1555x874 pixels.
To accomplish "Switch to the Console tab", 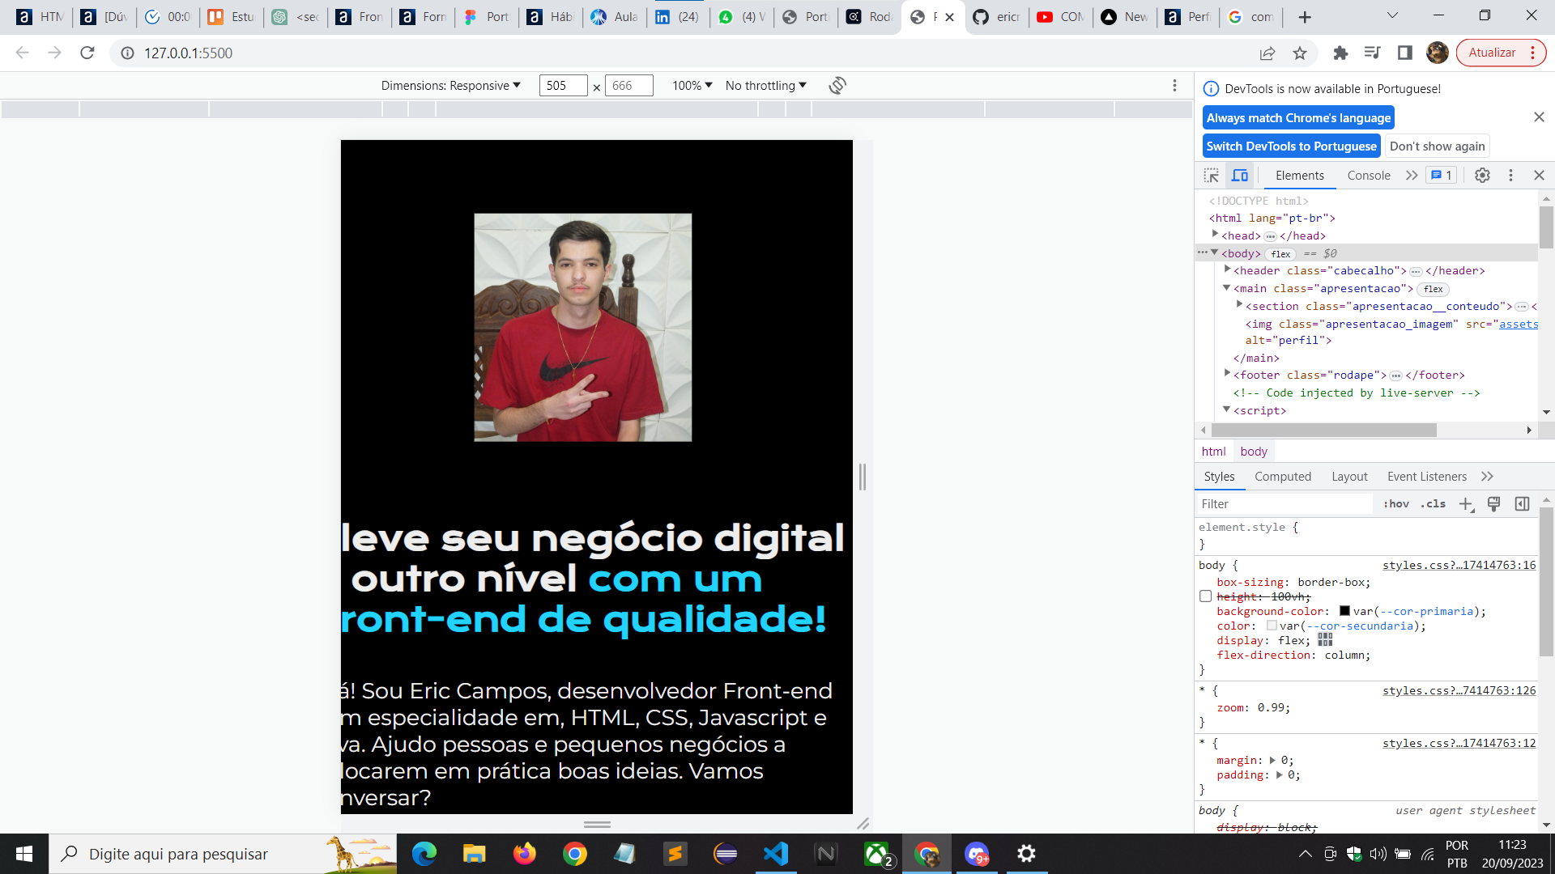I will point(1369,175).
